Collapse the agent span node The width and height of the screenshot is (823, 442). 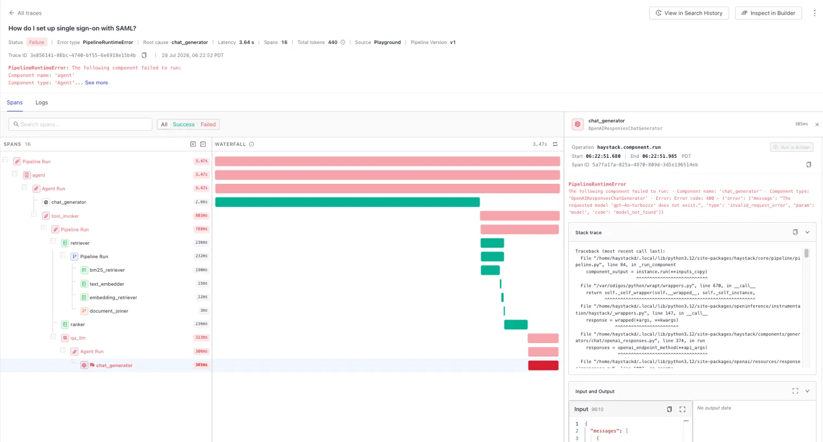point(15,174)
